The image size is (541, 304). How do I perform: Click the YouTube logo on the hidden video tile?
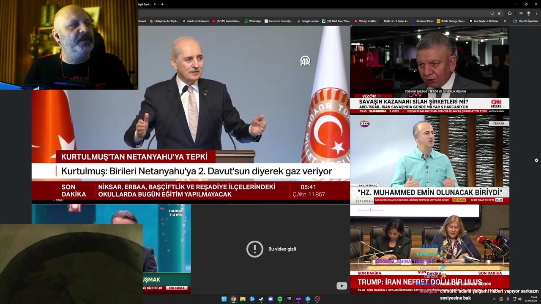click(x=342, y=286)
